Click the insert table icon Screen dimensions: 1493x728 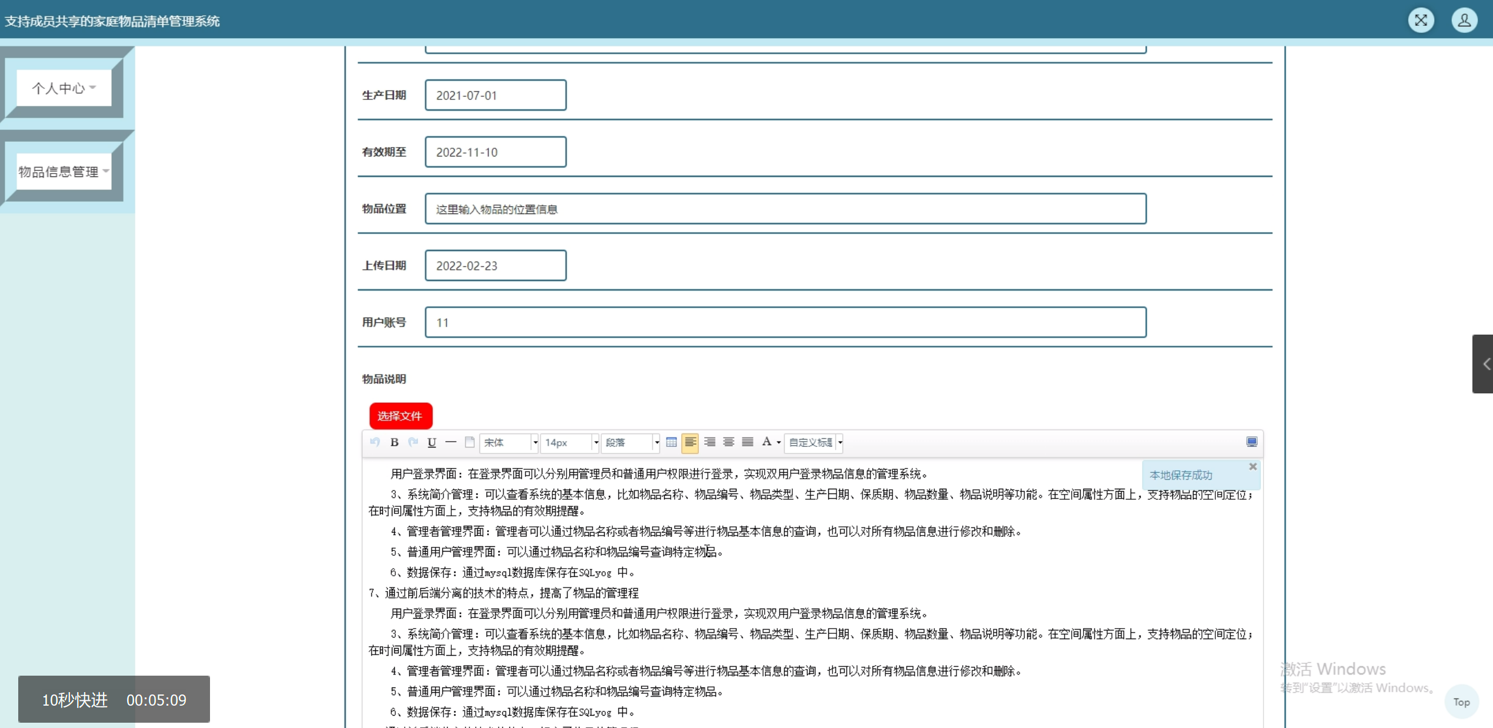[x=671, y=442]
